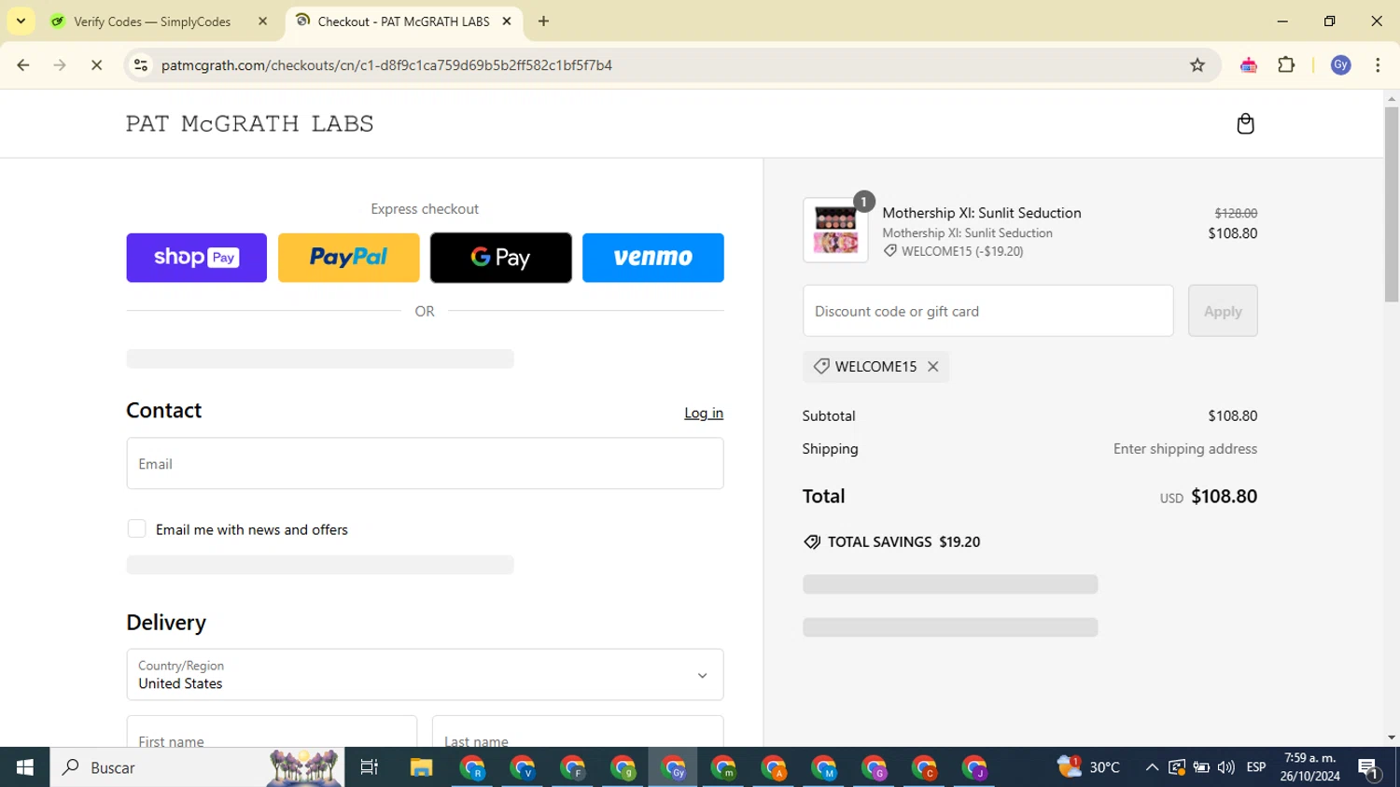Screen dimensions: 1400x787
Task: Open File Explorer from taskbar
Action: click(421, 767)
